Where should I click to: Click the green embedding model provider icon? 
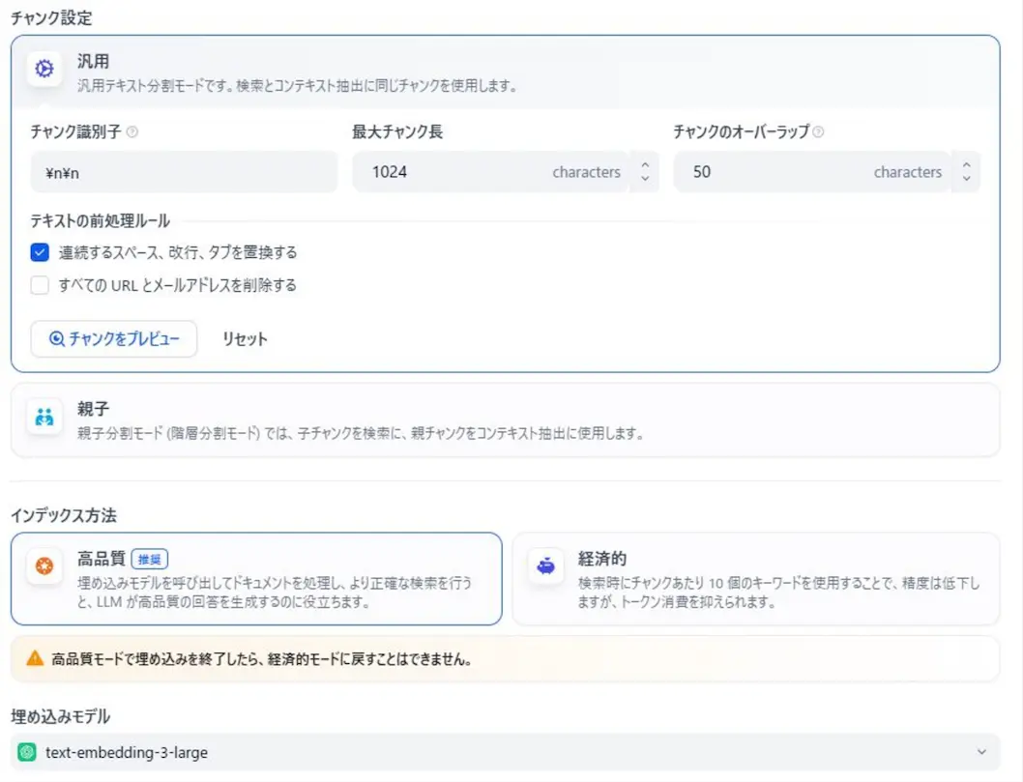tap(30, 750)
